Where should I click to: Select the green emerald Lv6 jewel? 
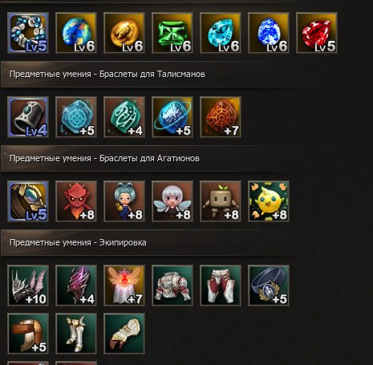(x=172, y=33)
